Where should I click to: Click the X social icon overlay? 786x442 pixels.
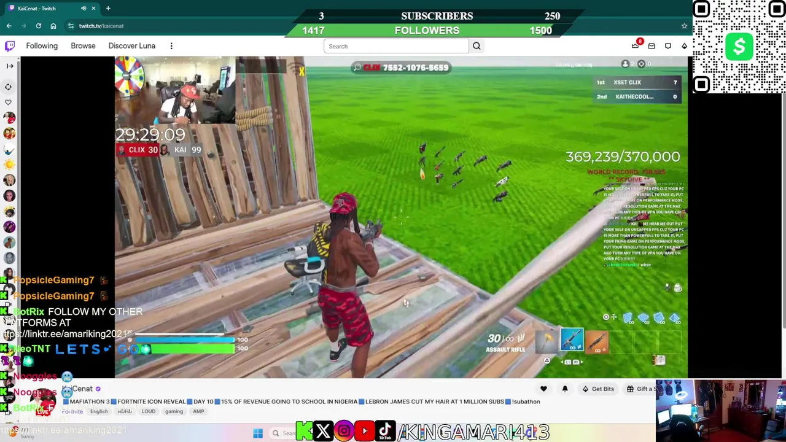click(323, 432)
